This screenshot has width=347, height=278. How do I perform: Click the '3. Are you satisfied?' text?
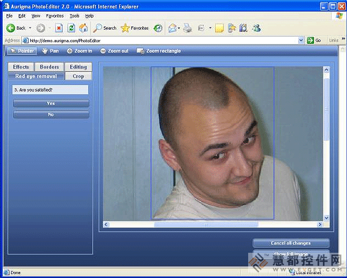click(x=33, y=90)
